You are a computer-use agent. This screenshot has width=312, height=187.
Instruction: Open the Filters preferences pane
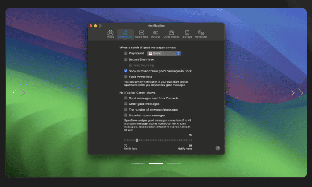tap(111, 34)
